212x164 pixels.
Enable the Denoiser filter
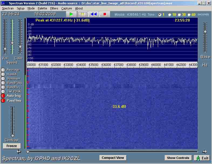[x=3, y=79]
